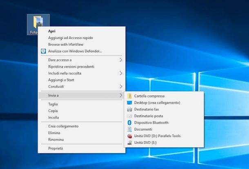
Task: Expand the Includi nella raccolta submenu arrow
Action: 120,73
